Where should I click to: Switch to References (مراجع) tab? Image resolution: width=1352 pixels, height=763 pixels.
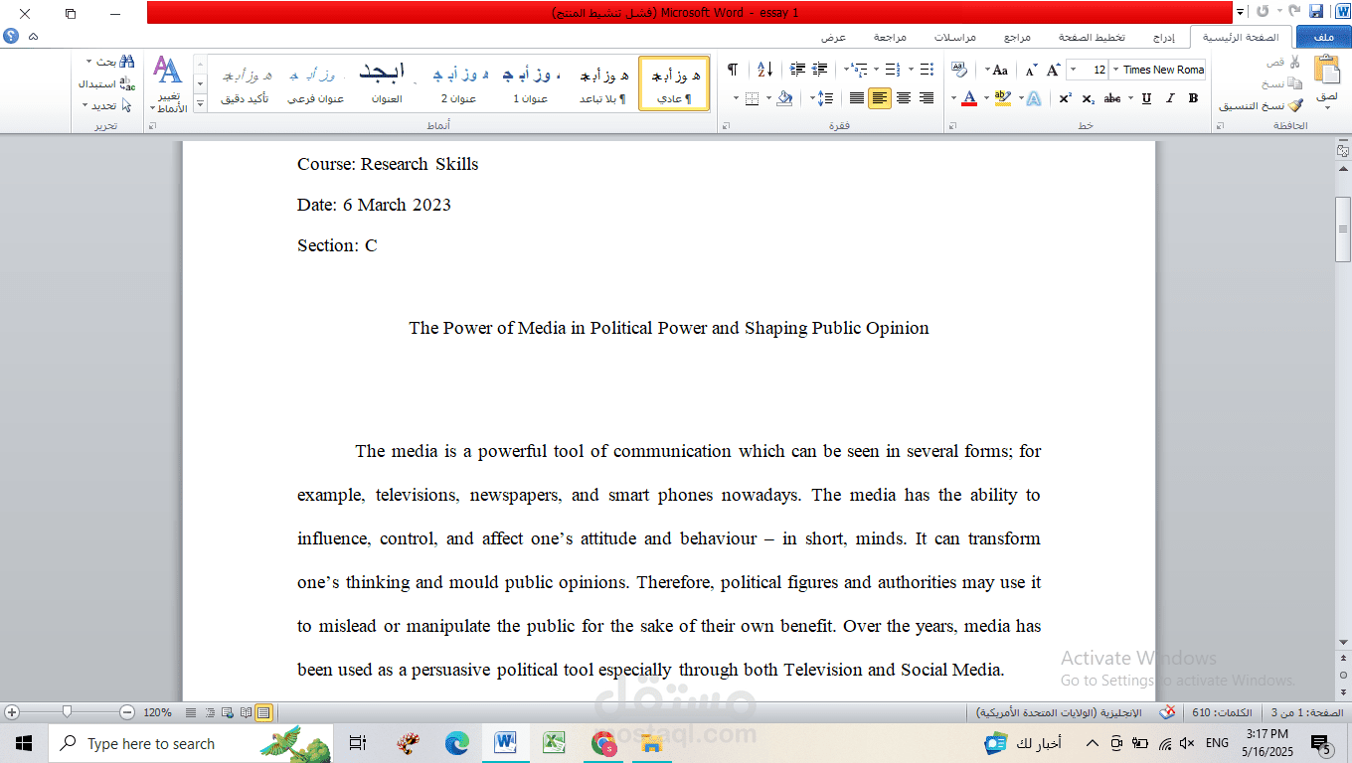coord(1017,37)
